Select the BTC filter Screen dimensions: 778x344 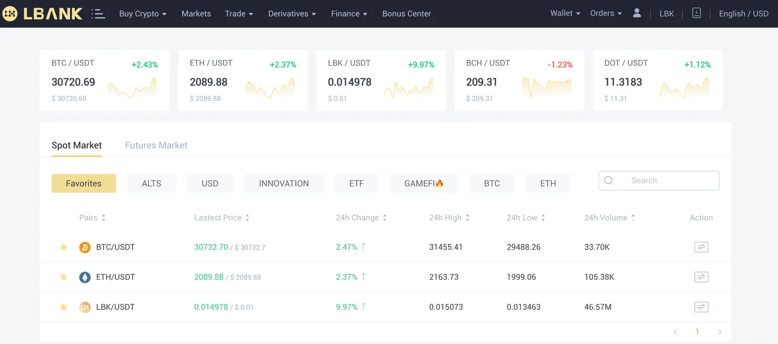point(492,183)
